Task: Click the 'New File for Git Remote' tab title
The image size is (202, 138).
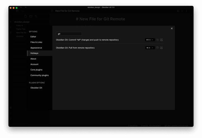Action: (x=67, y=11)
